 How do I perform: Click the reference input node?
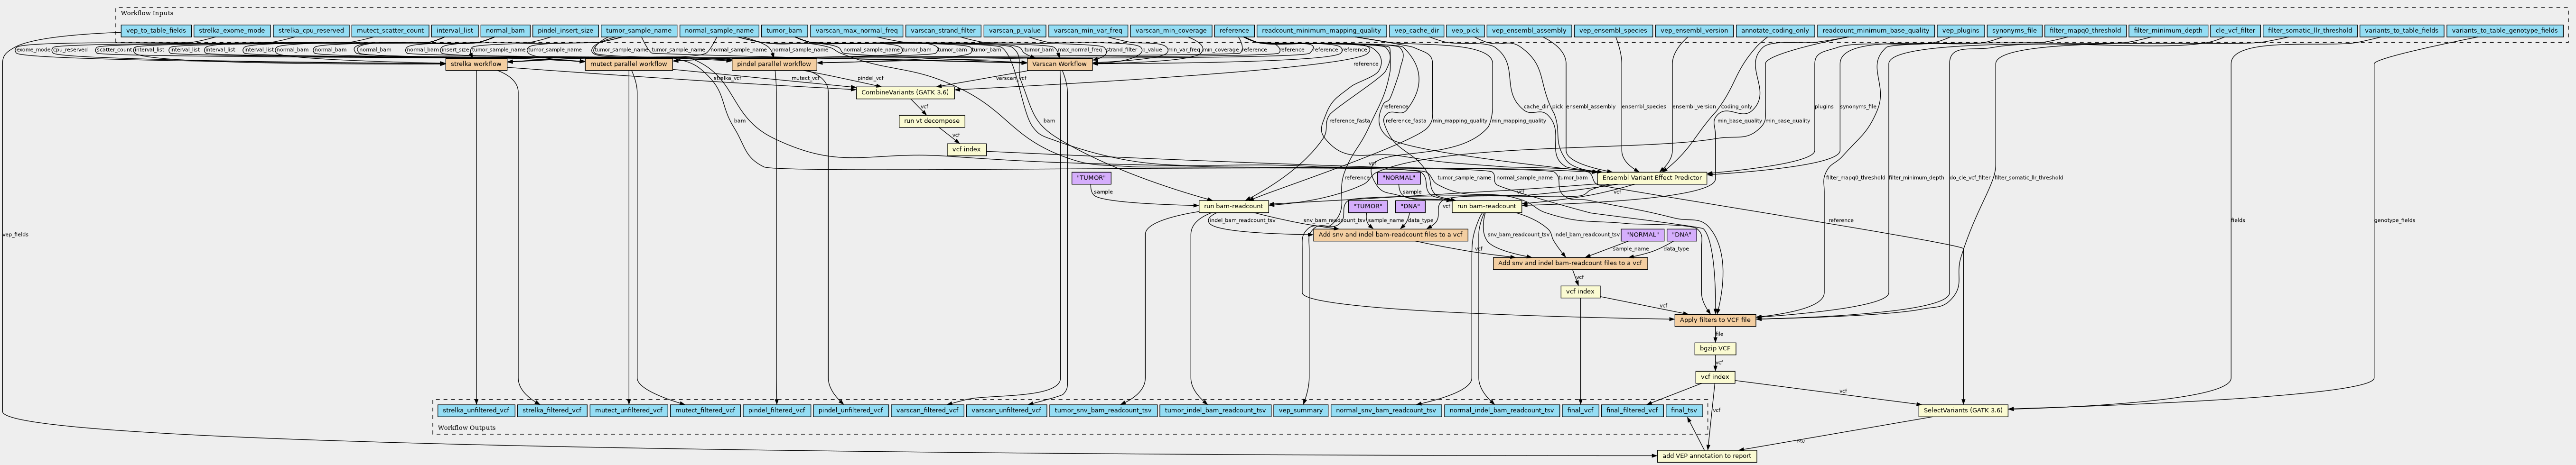(x=1233, y=31)
